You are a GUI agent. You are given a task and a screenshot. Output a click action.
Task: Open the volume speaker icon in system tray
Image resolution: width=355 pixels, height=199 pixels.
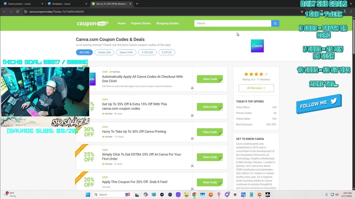coord(336,195)
